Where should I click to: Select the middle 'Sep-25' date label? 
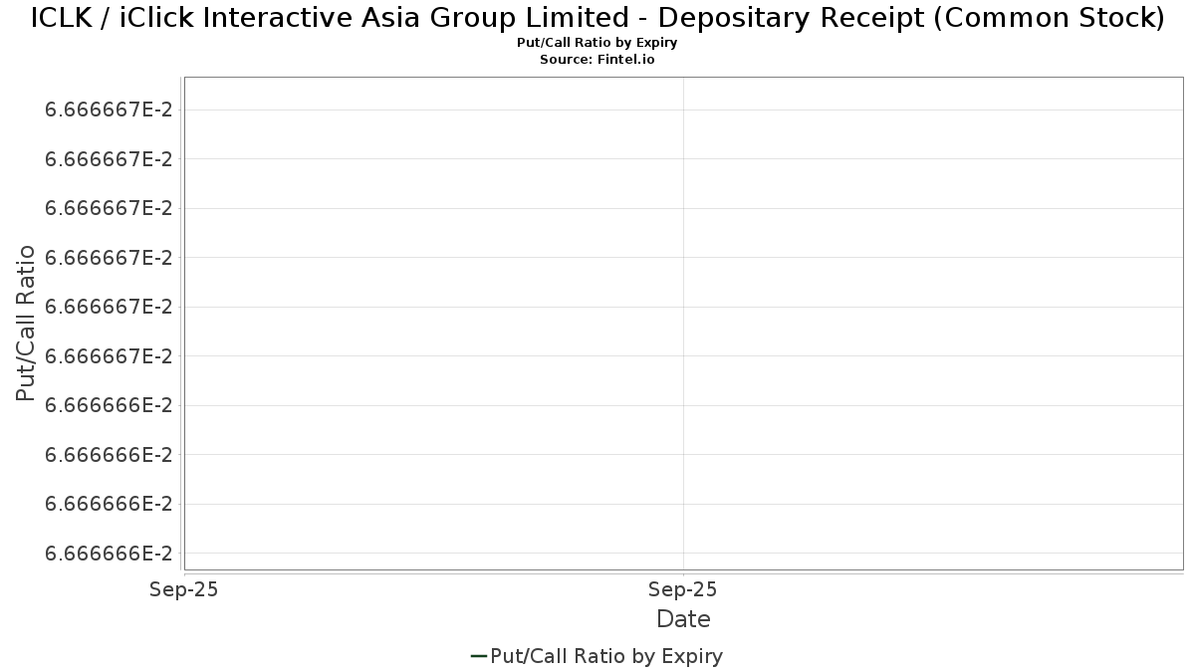tap(683, 589)
